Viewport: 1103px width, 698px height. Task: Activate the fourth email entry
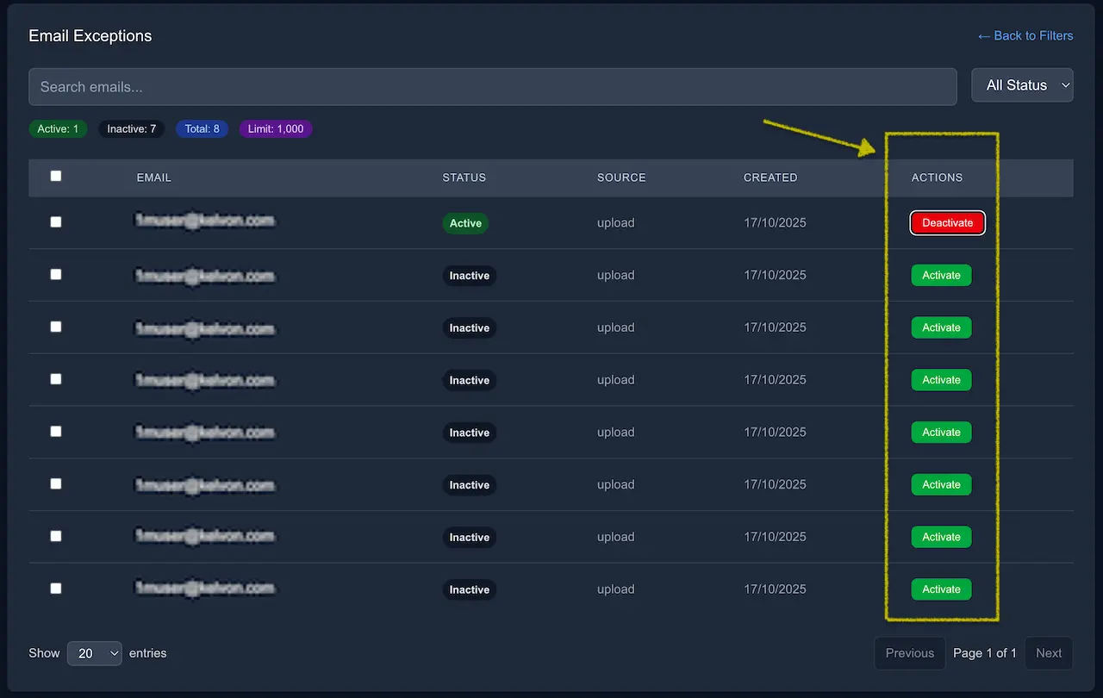[941, 380]
